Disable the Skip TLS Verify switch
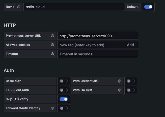The image size is (165, 117). pos(64,99)
